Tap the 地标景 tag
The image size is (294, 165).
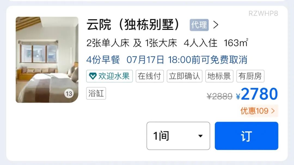[219, 76]
